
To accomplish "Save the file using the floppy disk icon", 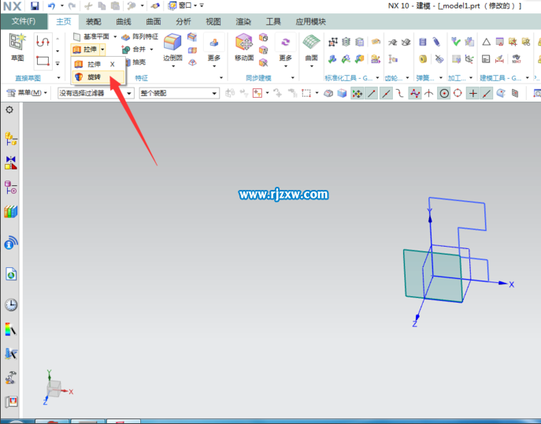I will click(35, 6).
